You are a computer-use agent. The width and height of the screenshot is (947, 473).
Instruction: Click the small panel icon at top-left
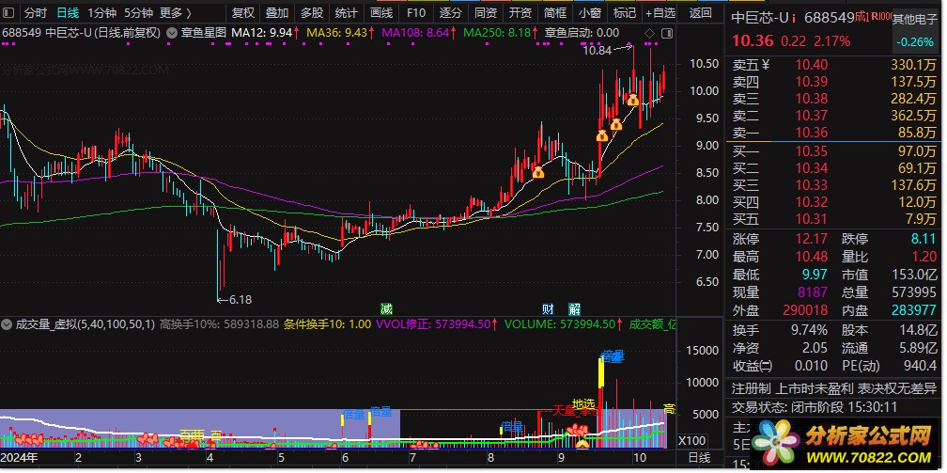click(9, 13)
